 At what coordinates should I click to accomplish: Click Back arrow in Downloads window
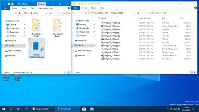(4, 13)
